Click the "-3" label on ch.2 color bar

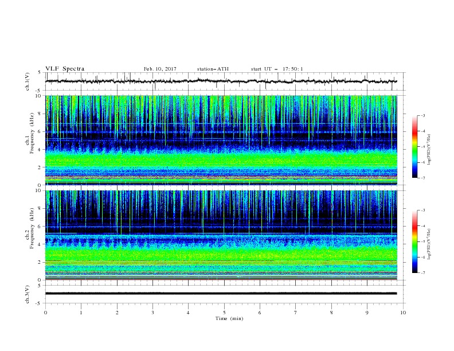click(x=423, y=210)
